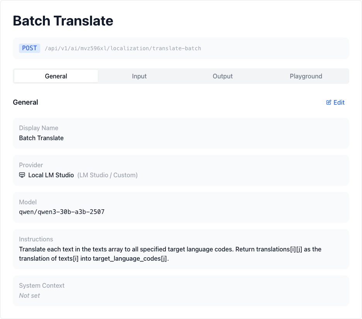Click the POST method badge

coord(29,48)
